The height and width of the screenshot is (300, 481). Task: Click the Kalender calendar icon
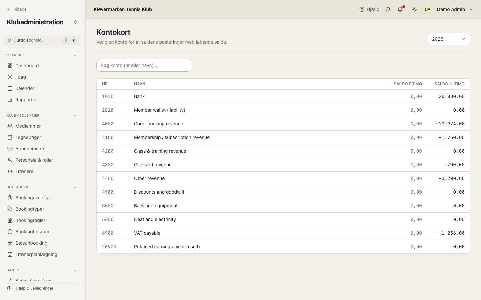click(x=10, y=88)
